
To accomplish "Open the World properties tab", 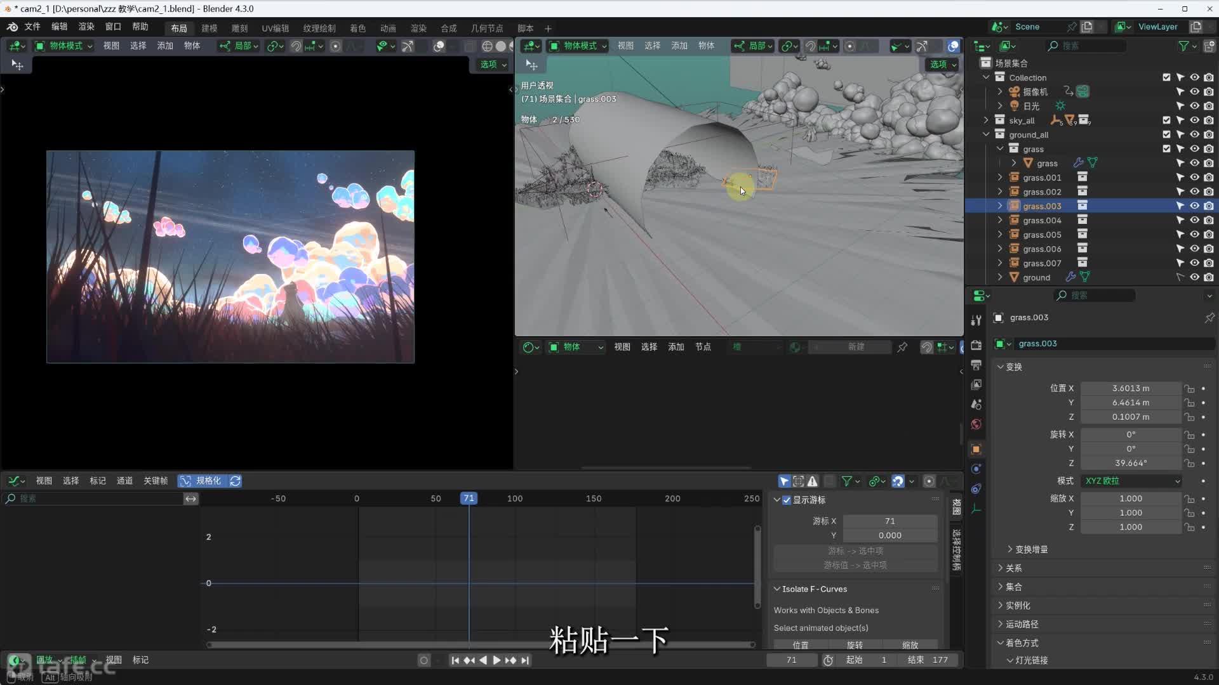I will pos(976,424).
